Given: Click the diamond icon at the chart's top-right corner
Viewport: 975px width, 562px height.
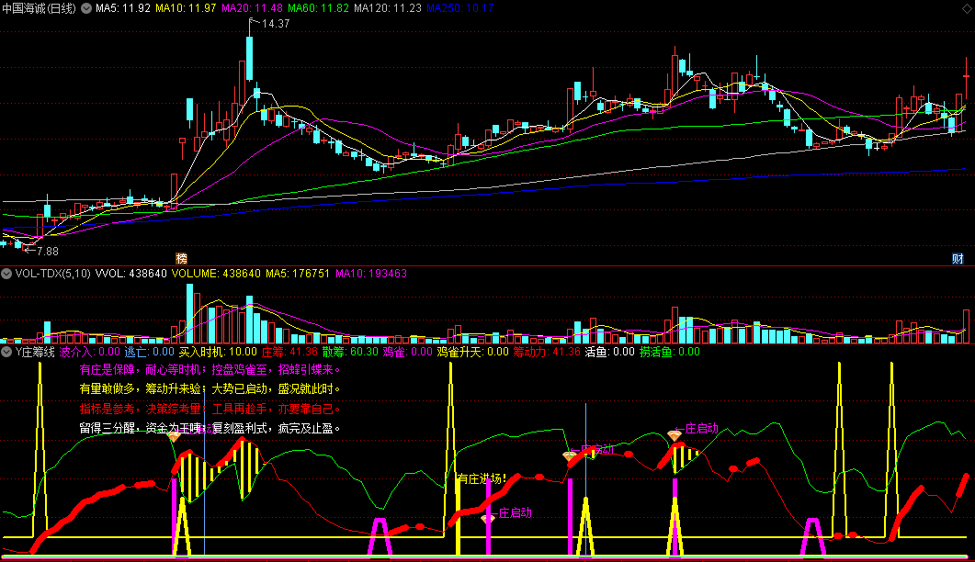Looking at the screenshot, I should tap(968, 8).
